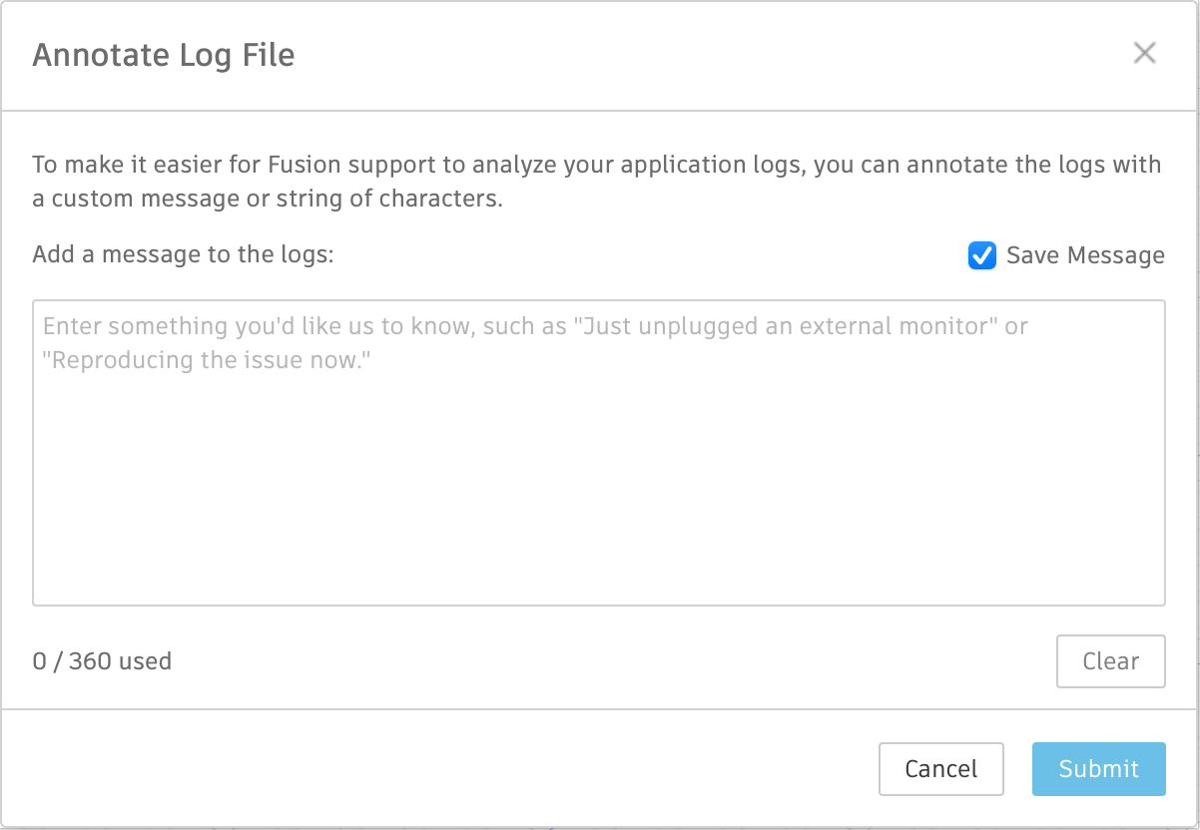Viewport: 1200px width, 830px height.
Task: Click the Save Message label
Action: [x=1086, y=255]
